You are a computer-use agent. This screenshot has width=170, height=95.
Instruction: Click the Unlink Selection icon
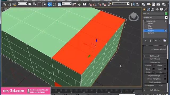pos(10,4)
